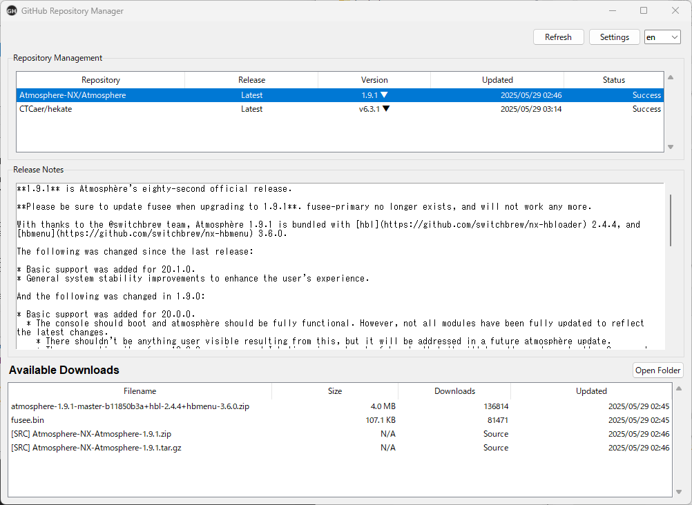Select [SRC] Atmosphere-NX-Atmosphere-1.9.1.tar.gz

click(x=340, y=447)
